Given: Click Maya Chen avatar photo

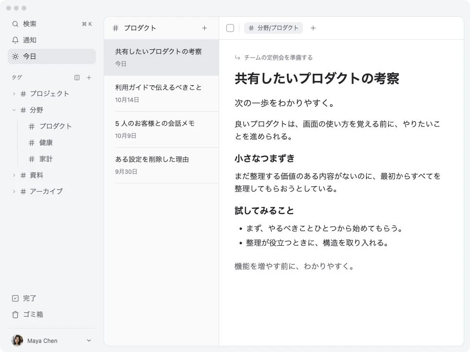Looking at the screenshot, I should click(17, 341).
